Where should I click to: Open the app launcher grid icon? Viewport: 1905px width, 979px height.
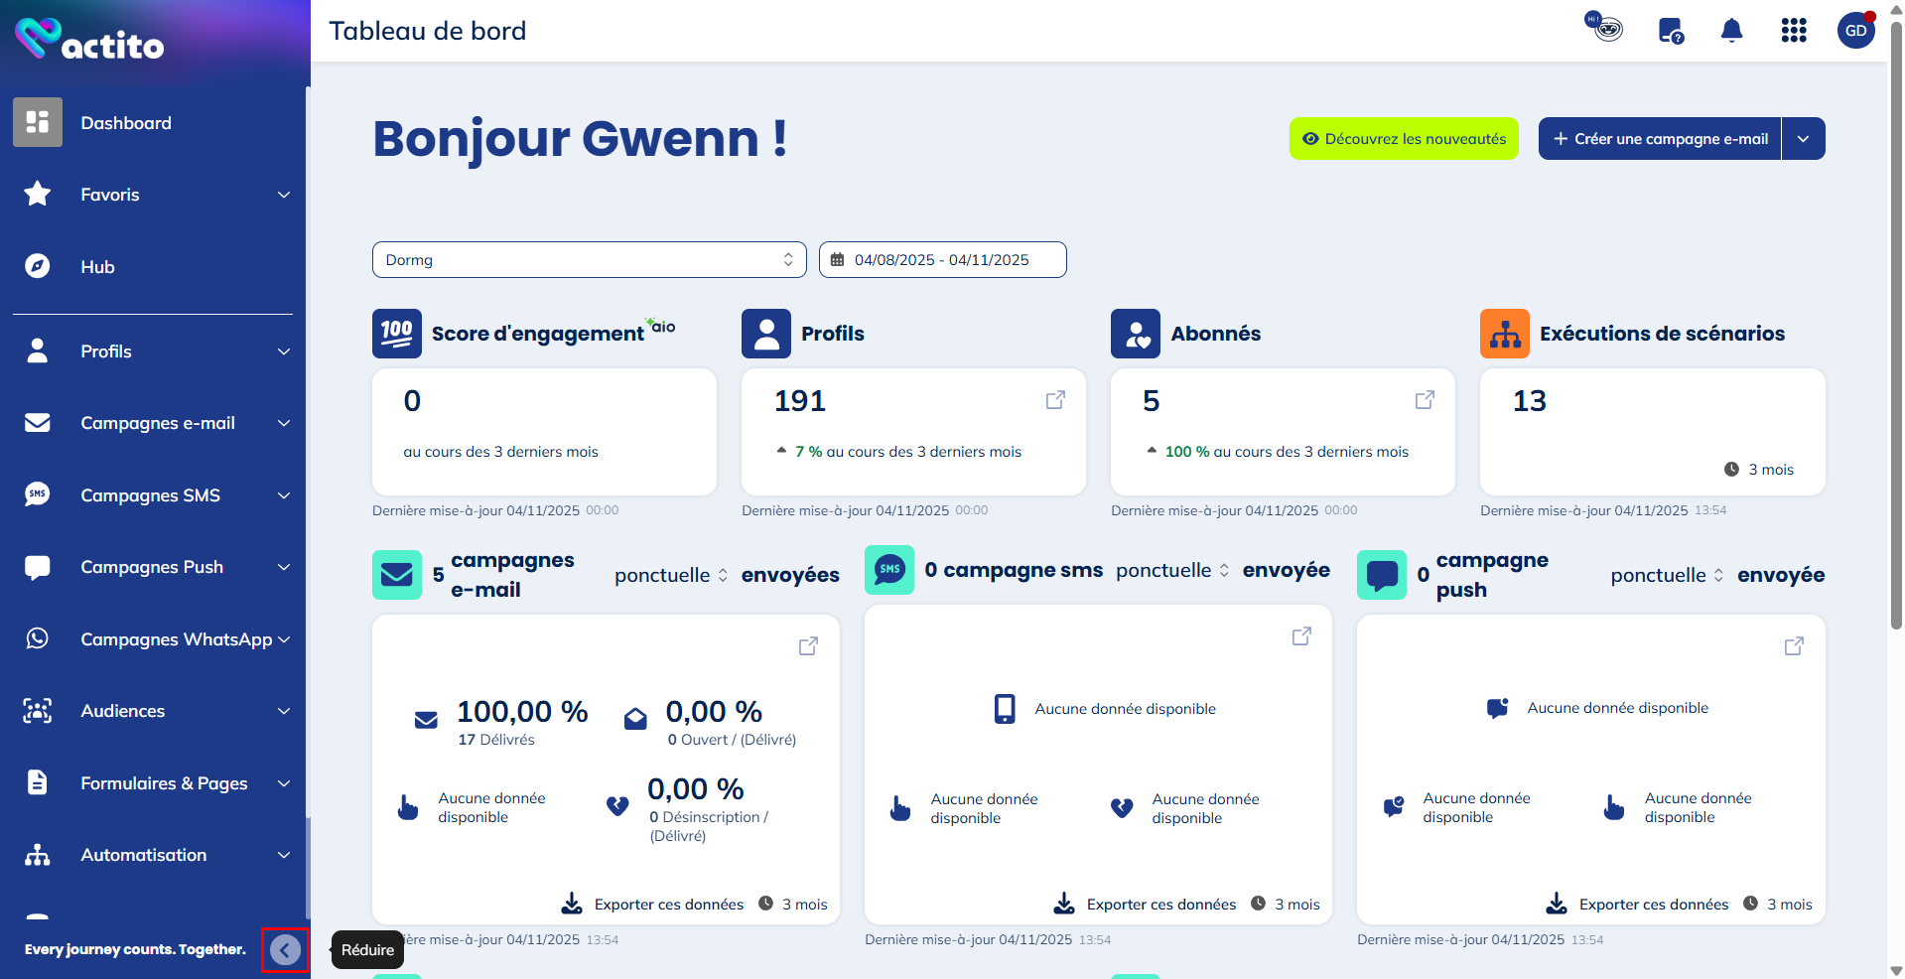click(1794, 30)
